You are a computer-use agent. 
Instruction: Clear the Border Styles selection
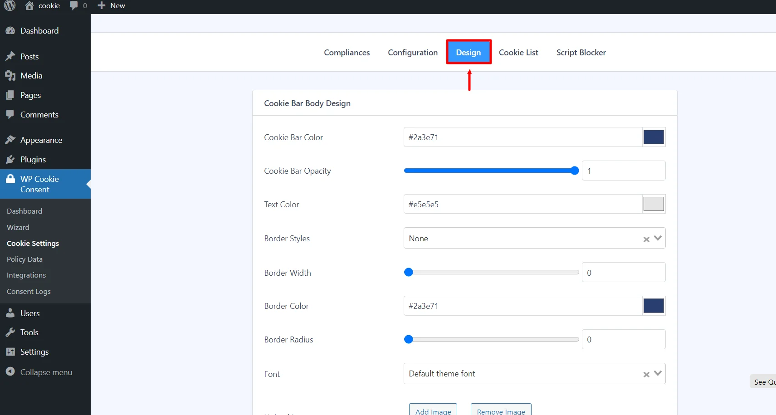pos(646,239)
